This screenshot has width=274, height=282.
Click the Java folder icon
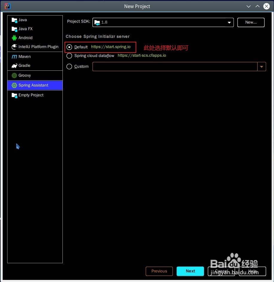(14, 20)
